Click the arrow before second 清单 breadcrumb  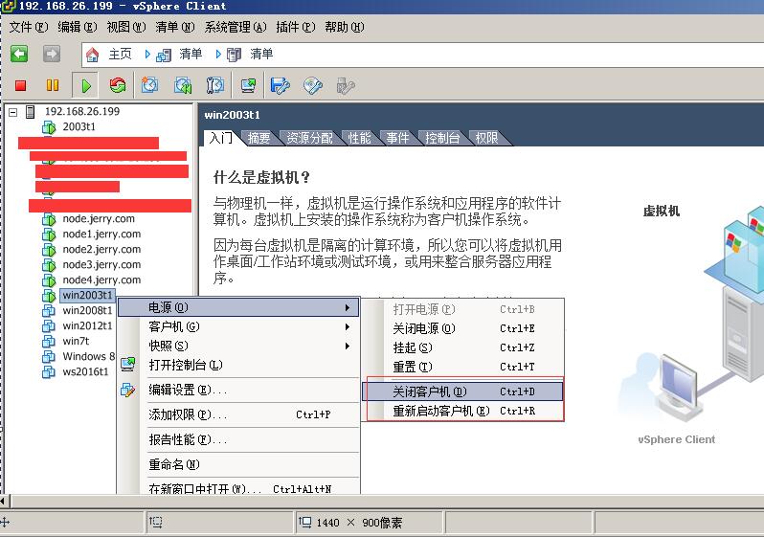point(218,55)
